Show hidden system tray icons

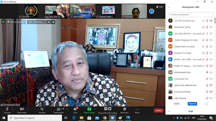(174, 118)
